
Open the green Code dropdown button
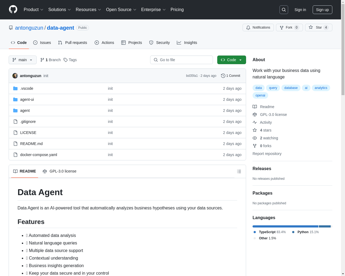tap(232, 60)
